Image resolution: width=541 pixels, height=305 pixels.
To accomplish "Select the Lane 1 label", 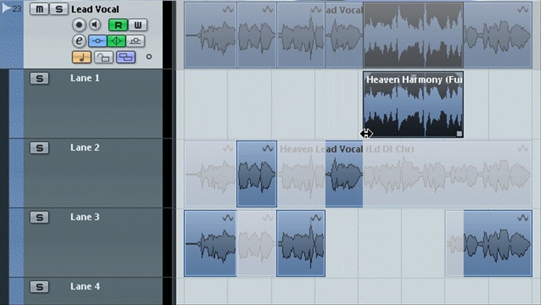I will tap(85, 78).
